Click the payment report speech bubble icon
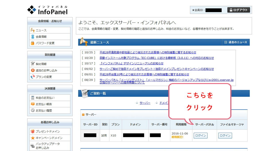This screenshot has height=151, width=279. click(33, 104)
